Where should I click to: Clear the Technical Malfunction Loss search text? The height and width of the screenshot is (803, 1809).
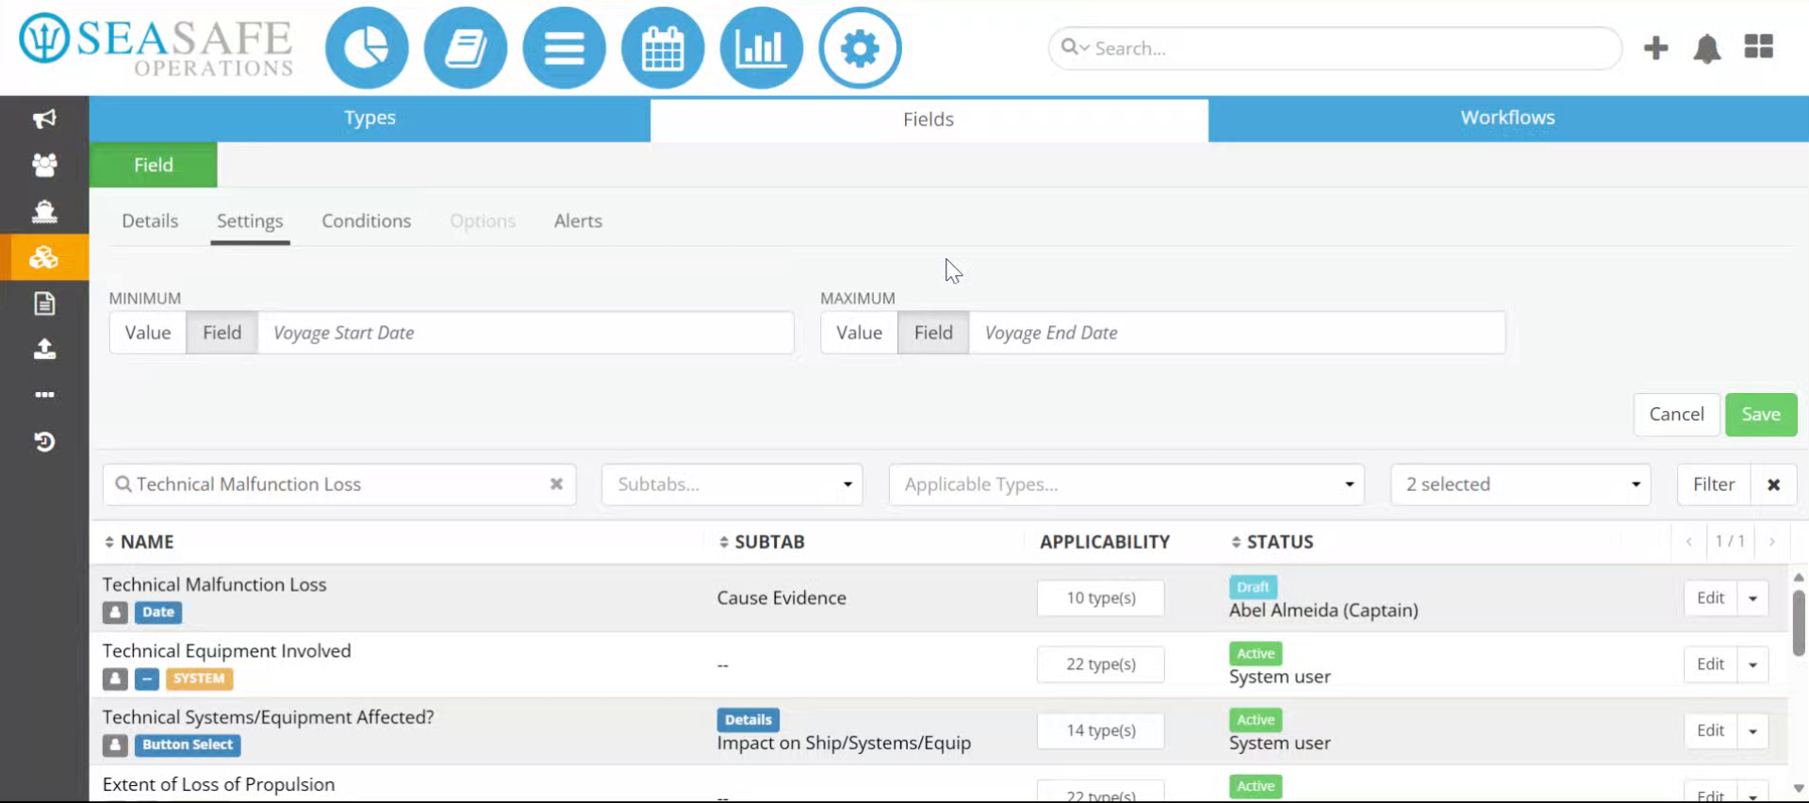point(556,483)
